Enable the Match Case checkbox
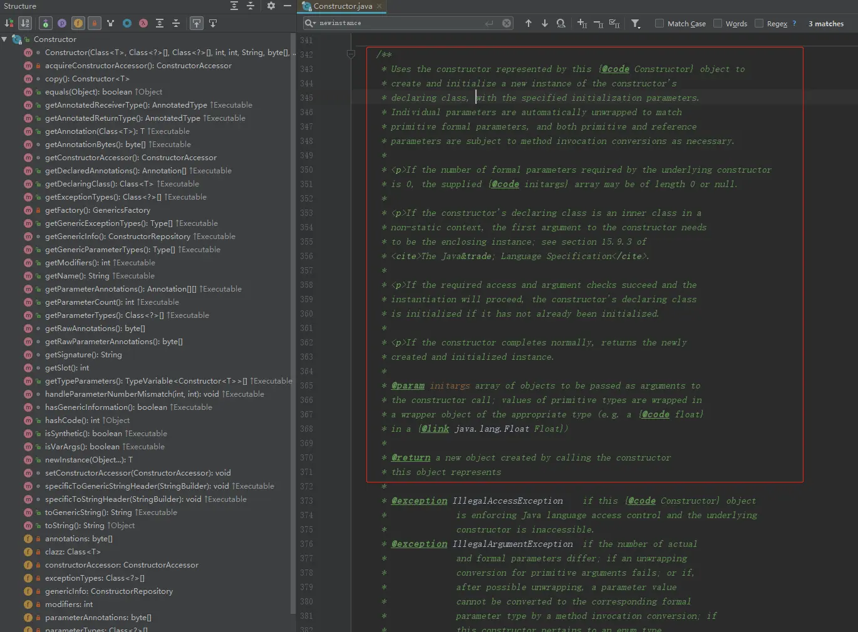Screen dimensions: 858x632 (659, 23)
